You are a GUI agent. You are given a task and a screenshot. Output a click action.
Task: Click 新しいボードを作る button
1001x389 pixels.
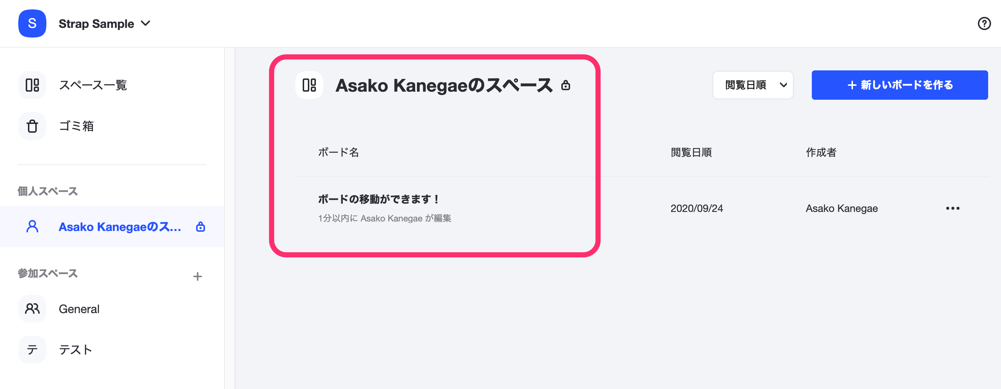(900, 85)
